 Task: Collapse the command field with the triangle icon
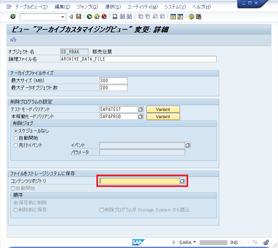pos(71,17)
